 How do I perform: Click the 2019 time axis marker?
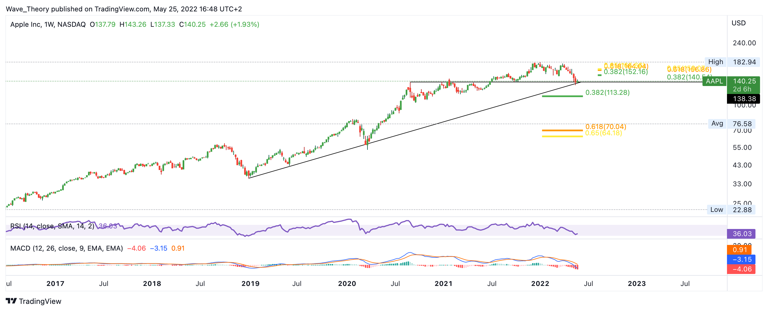pos(250,283)
